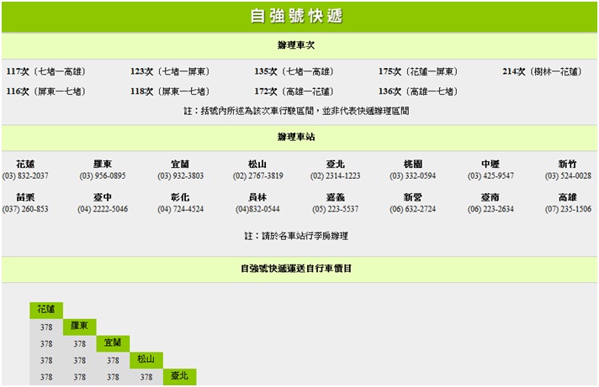Click train entry 123次〔七堵─屏東〕
Screen dimensions: 599x387
coord(171,71)
